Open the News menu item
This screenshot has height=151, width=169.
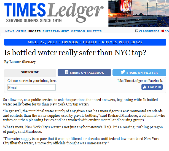(10, 31)
